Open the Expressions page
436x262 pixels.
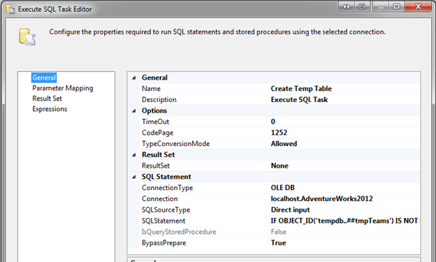50,109
